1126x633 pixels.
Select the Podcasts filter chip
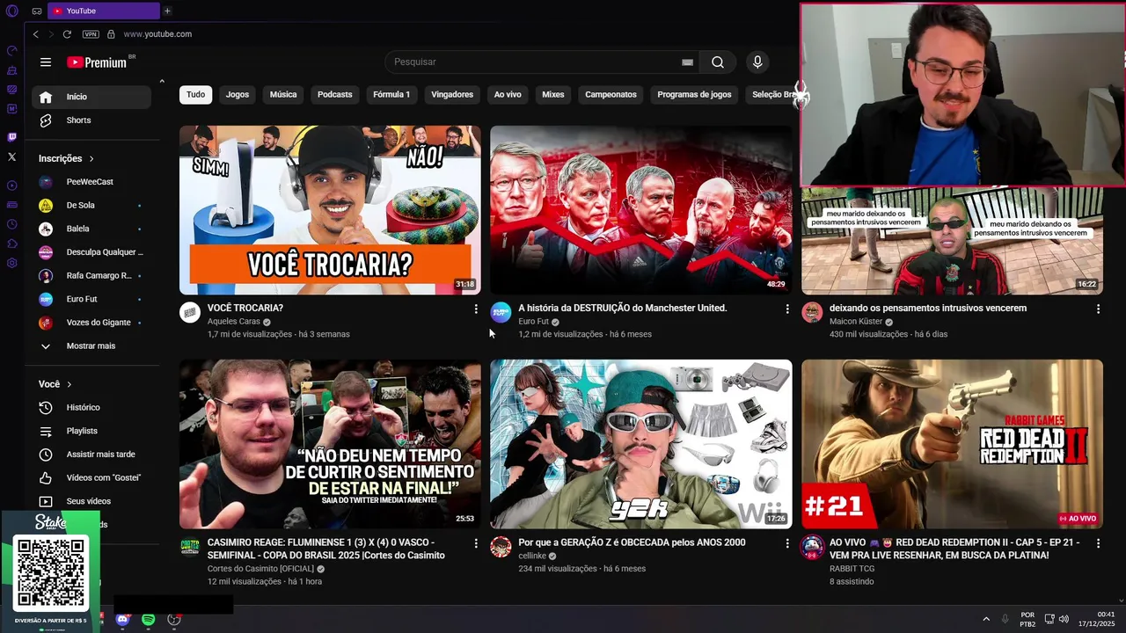(x=334, y=95)
